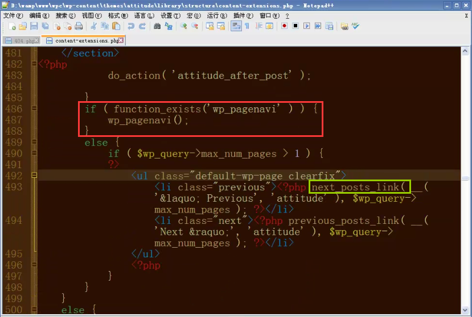Click the vertical scrollbar thumb
Image resolution: width=472 pixels, height=317 pixels.
[465, 178]
